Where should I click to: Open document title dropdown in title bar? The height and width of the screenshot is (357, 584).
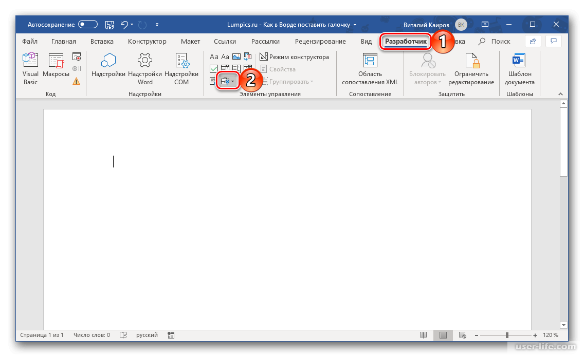pos(355,25)
